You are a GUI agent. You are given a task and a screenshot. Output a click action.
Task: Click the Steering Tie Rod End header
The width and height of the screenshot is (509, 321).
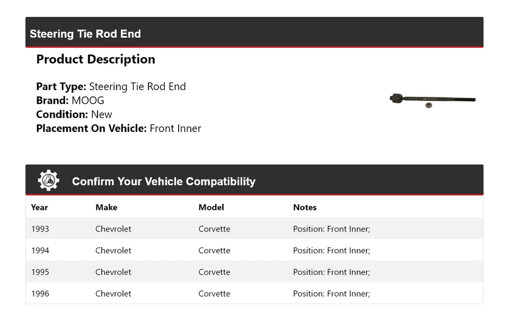tap(85, 34)
